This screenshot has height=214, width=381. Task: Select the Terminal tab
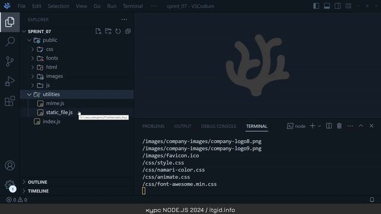pos(257,126)
